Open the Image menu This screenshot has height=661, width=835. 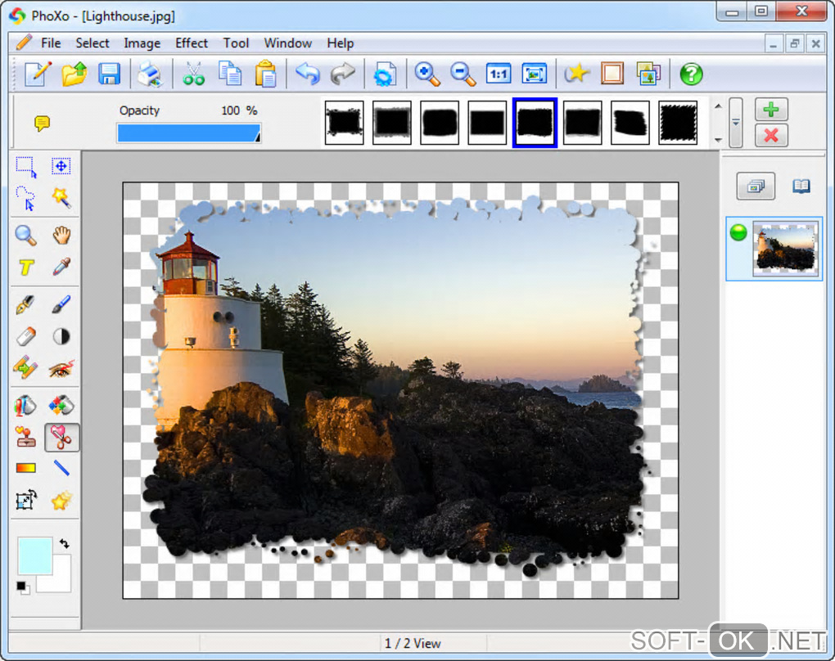(x=142, y=43)
